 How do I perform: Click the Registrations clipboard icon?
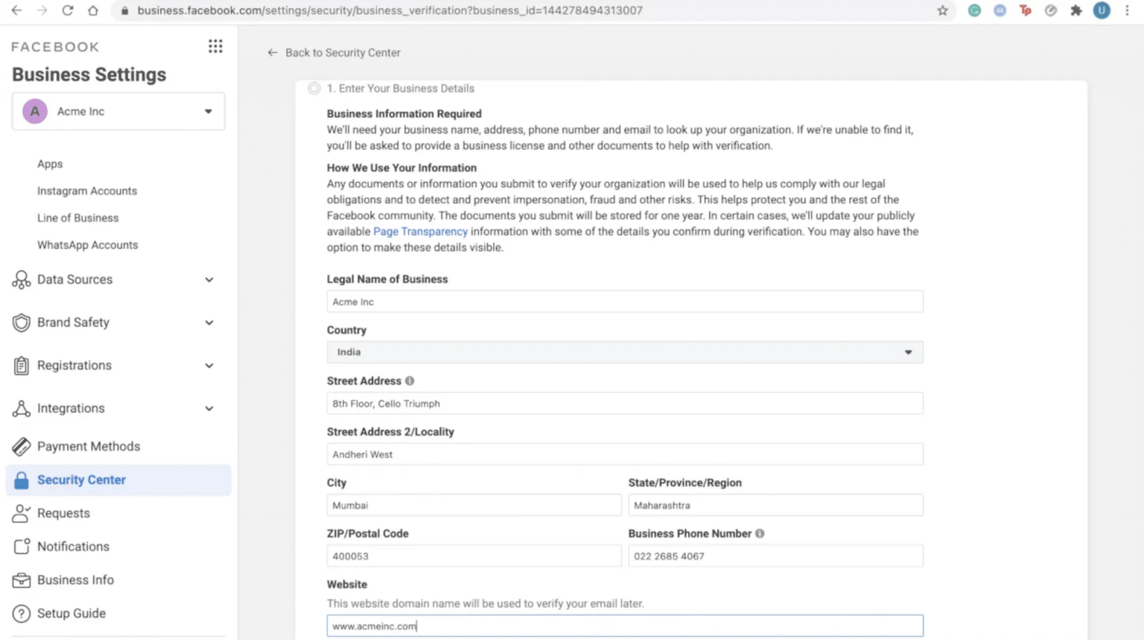[x=21, y=366]
